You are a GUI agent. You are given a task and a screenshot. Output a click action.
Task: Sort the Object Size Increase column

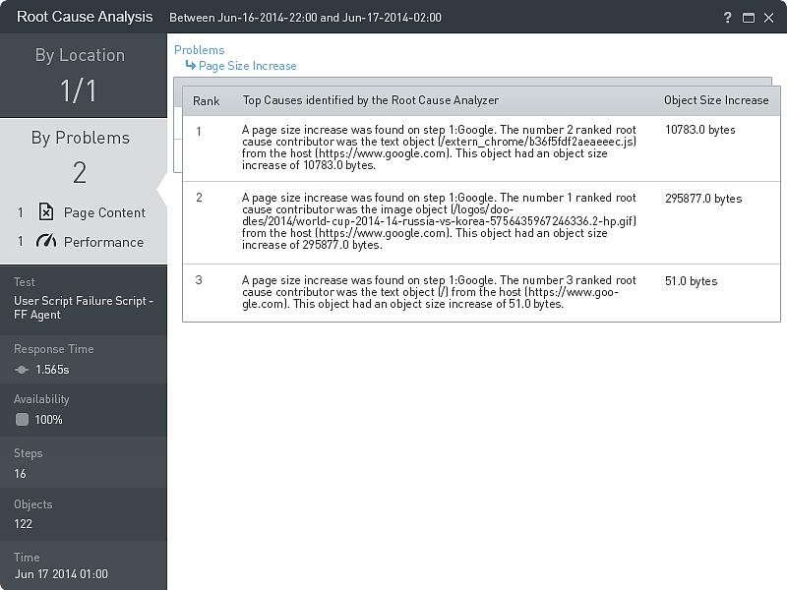pyautogui.click(x=717, y=100)
